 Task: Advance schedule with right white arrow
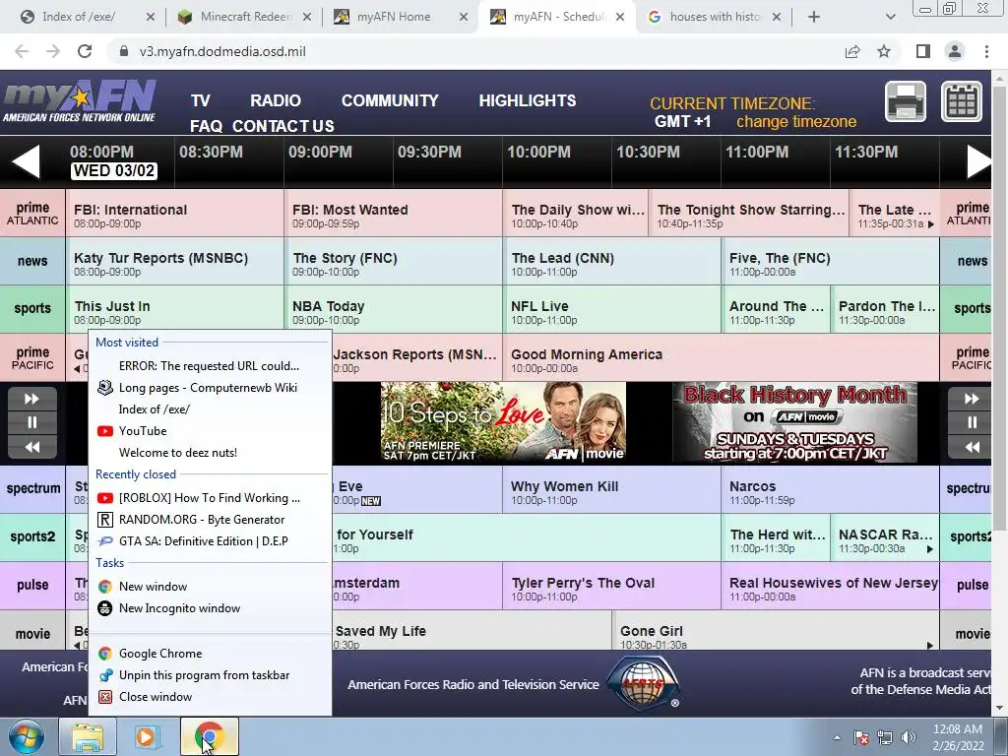(x=979, y=160)
